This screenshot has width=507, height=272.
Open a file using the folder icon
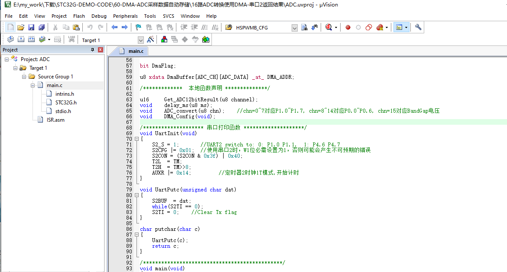tap(21, 27)
